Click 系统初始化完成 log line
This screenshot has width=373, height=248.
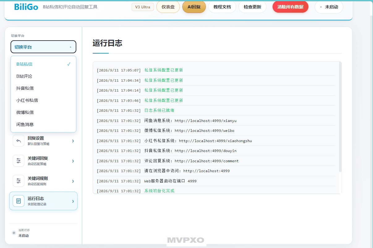[216, 190]
